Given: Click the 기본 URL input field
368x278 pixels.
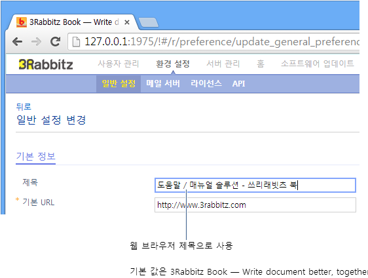Looking at the screenshot, I should [255, 205].
